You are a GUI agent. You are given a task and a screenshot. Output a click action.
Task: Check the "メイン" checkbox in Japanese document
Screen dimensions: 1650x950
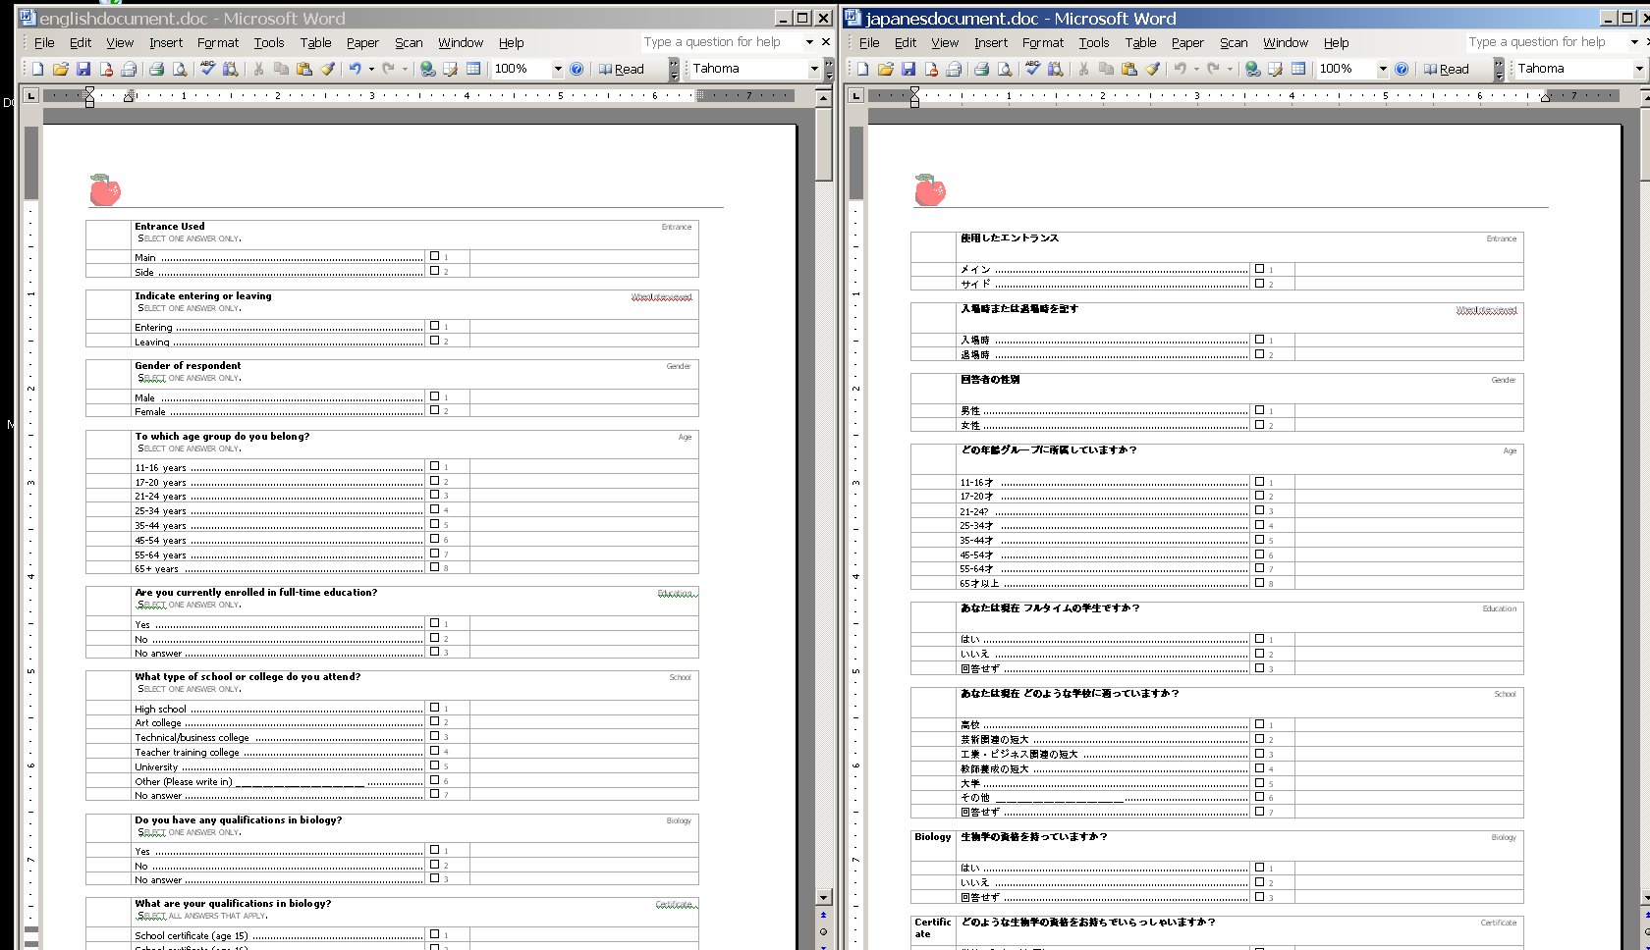[x=1259, y=268]
